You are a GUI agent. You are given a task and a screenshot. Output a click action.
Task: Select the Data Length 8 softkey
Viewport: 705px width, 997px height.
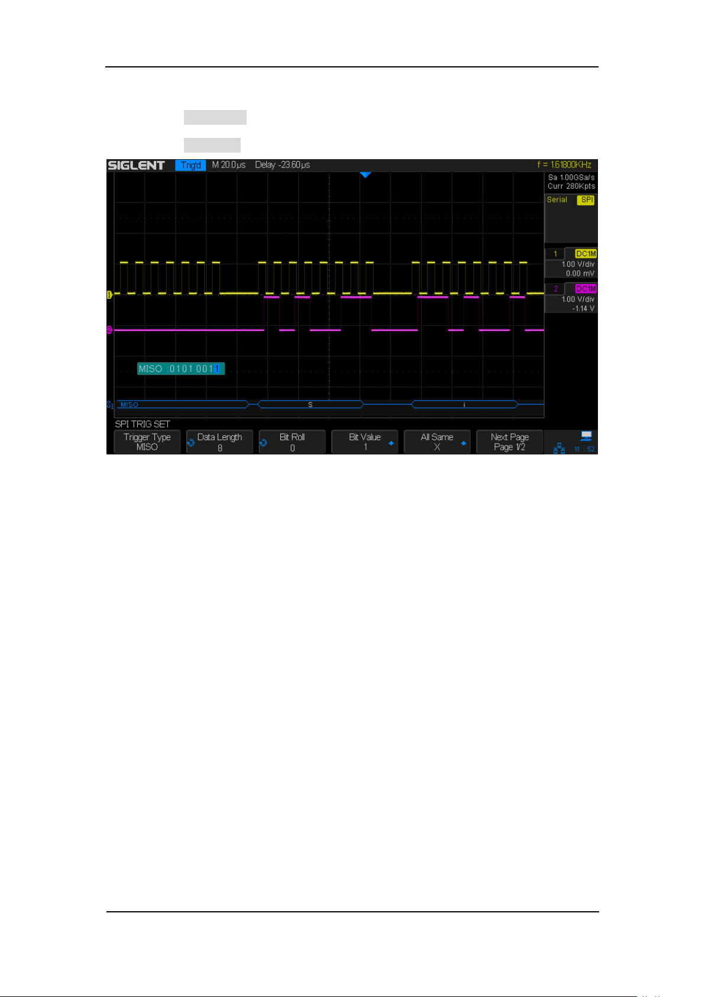(219, 442)
